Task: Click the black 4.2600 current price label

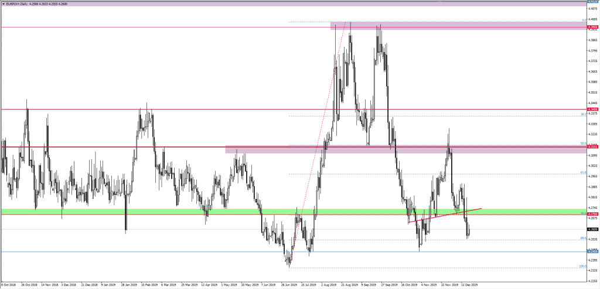Action: click(x=592, y=229)
